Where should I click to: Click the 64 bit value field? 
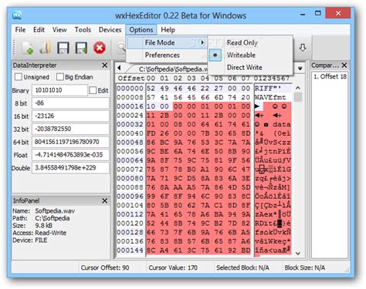[x=70, y=142]
